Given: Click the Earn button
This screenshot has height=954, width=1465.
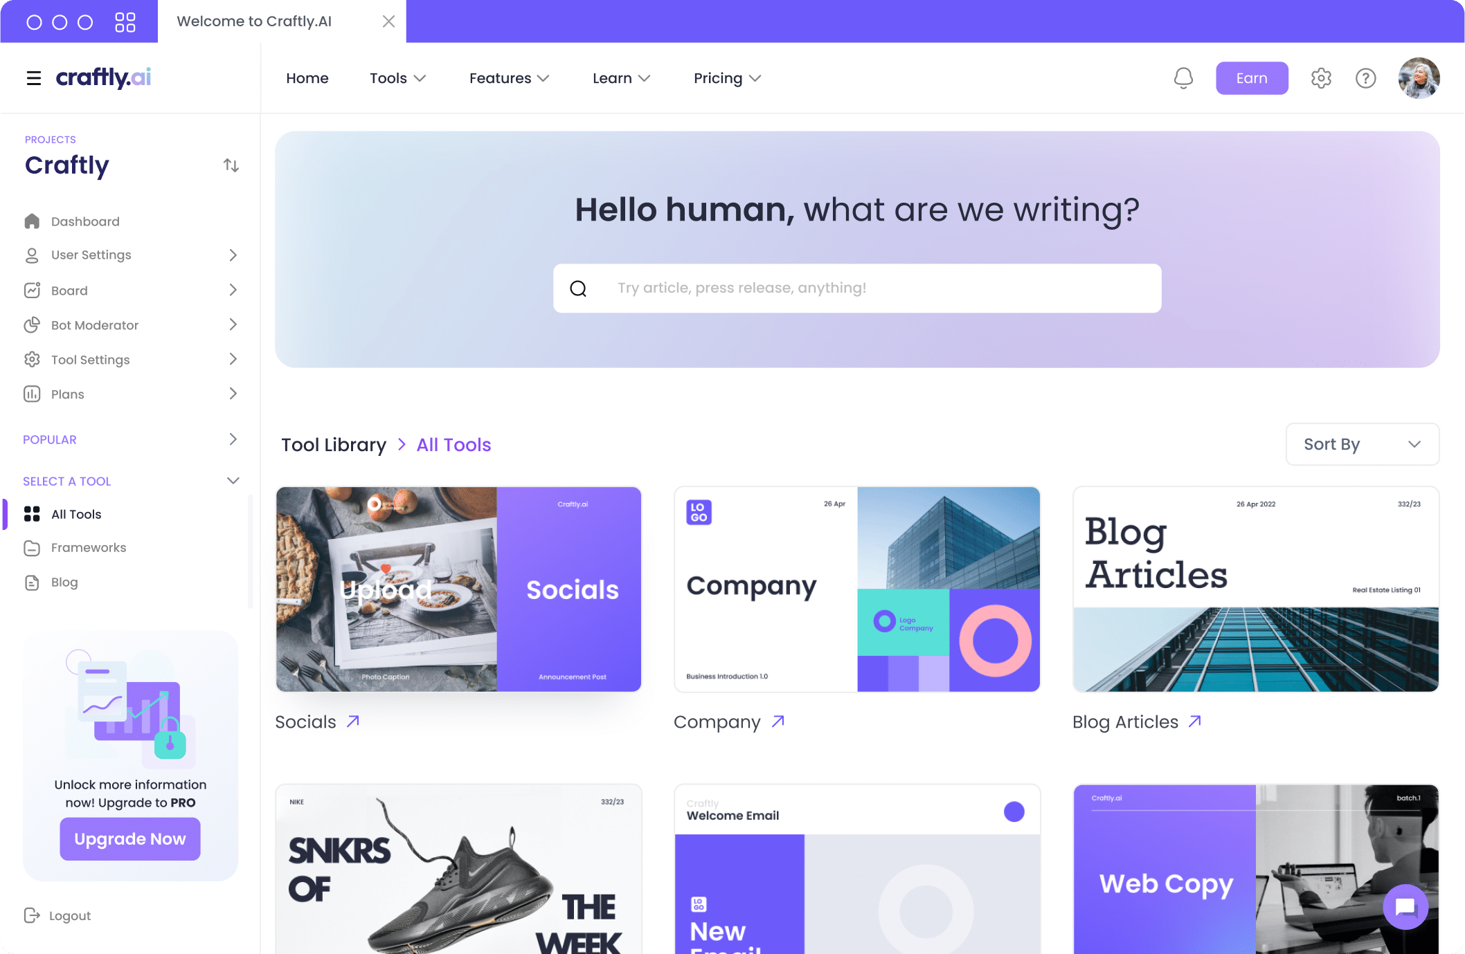Looking at the screenshot, I should [1252, 78].
